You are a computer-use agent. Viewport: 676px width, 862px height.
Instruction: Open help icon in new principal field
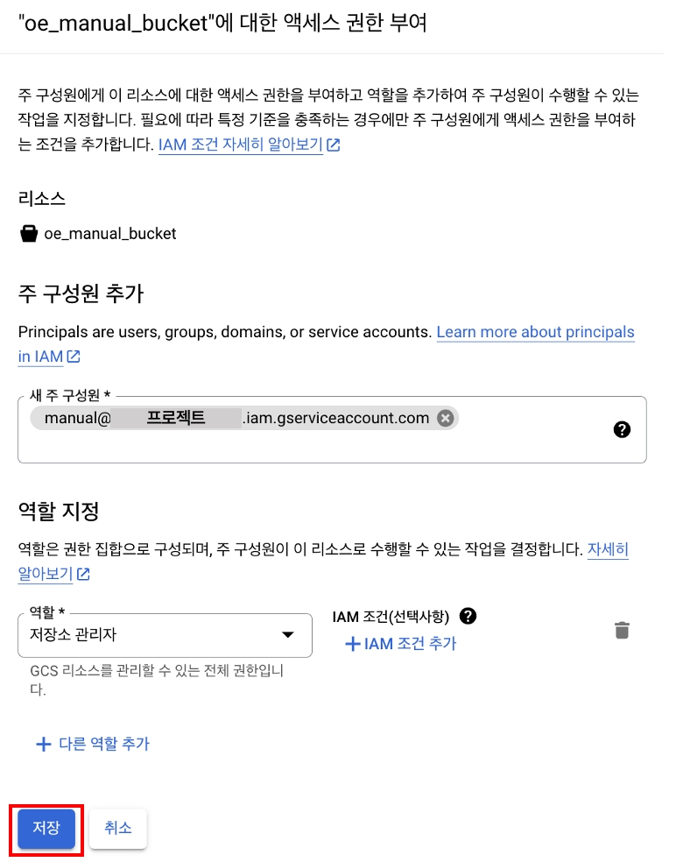tap(623, 429)
